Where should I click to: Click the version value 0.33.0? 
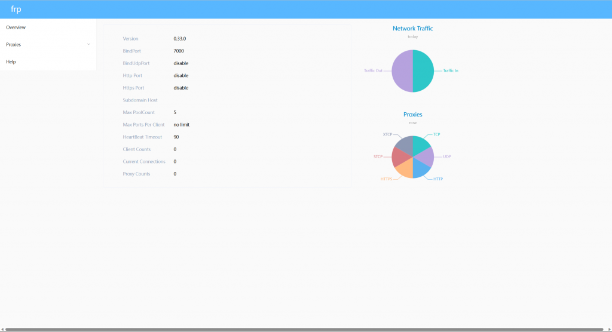tap(180, 39)
